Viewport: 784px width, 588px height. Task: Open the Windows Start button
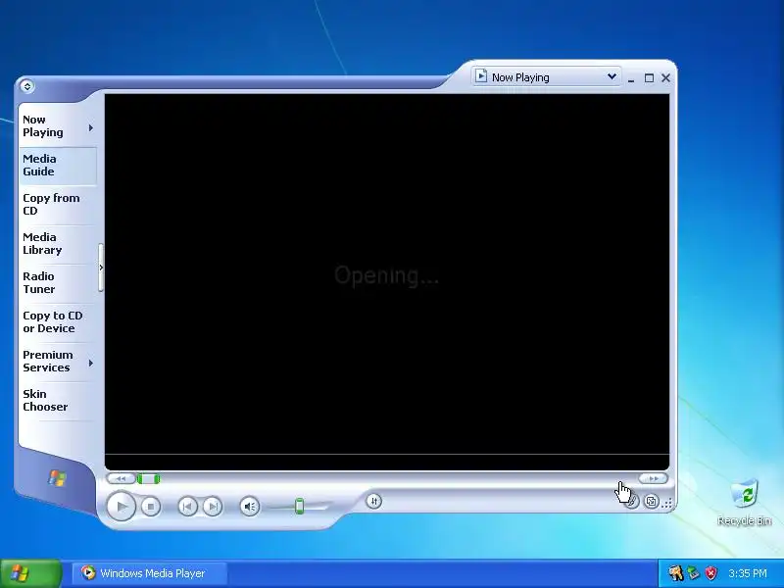(x=30, y=573)
